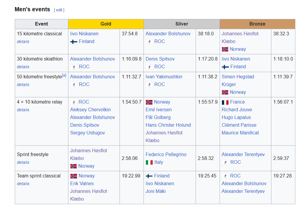
Task: Click Norway flag under Simen Hegstad Krüger
Action: coord(225,92)
